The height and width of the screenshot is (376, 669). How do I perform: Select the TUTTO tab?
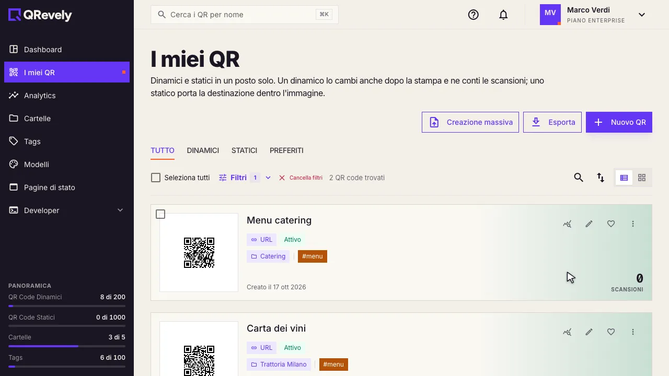coord(163,150)
